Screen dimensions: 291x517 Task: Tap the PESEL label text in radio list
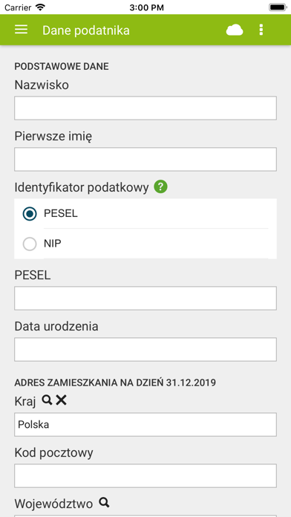click(x=61, y=214)
